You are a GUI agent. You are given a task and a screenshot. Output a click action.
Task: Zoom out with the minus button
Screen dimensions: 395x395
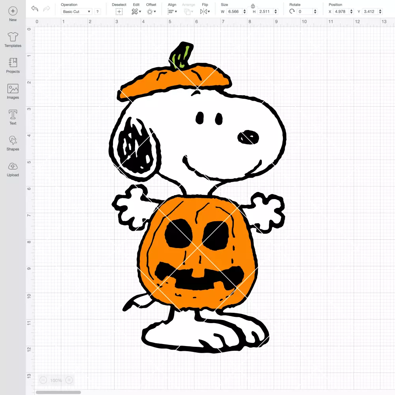43,380
